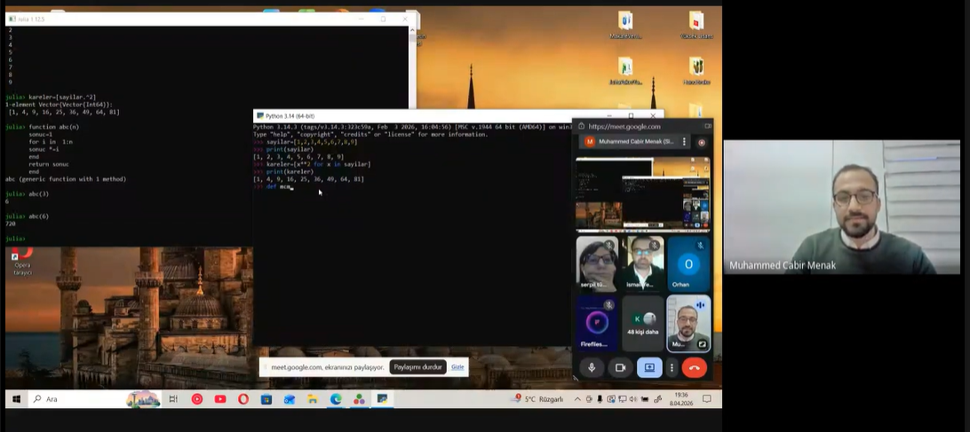Open the Opera tarayıcı desktop shortcut
Screen dimensions: 970x432
point(22,260)
